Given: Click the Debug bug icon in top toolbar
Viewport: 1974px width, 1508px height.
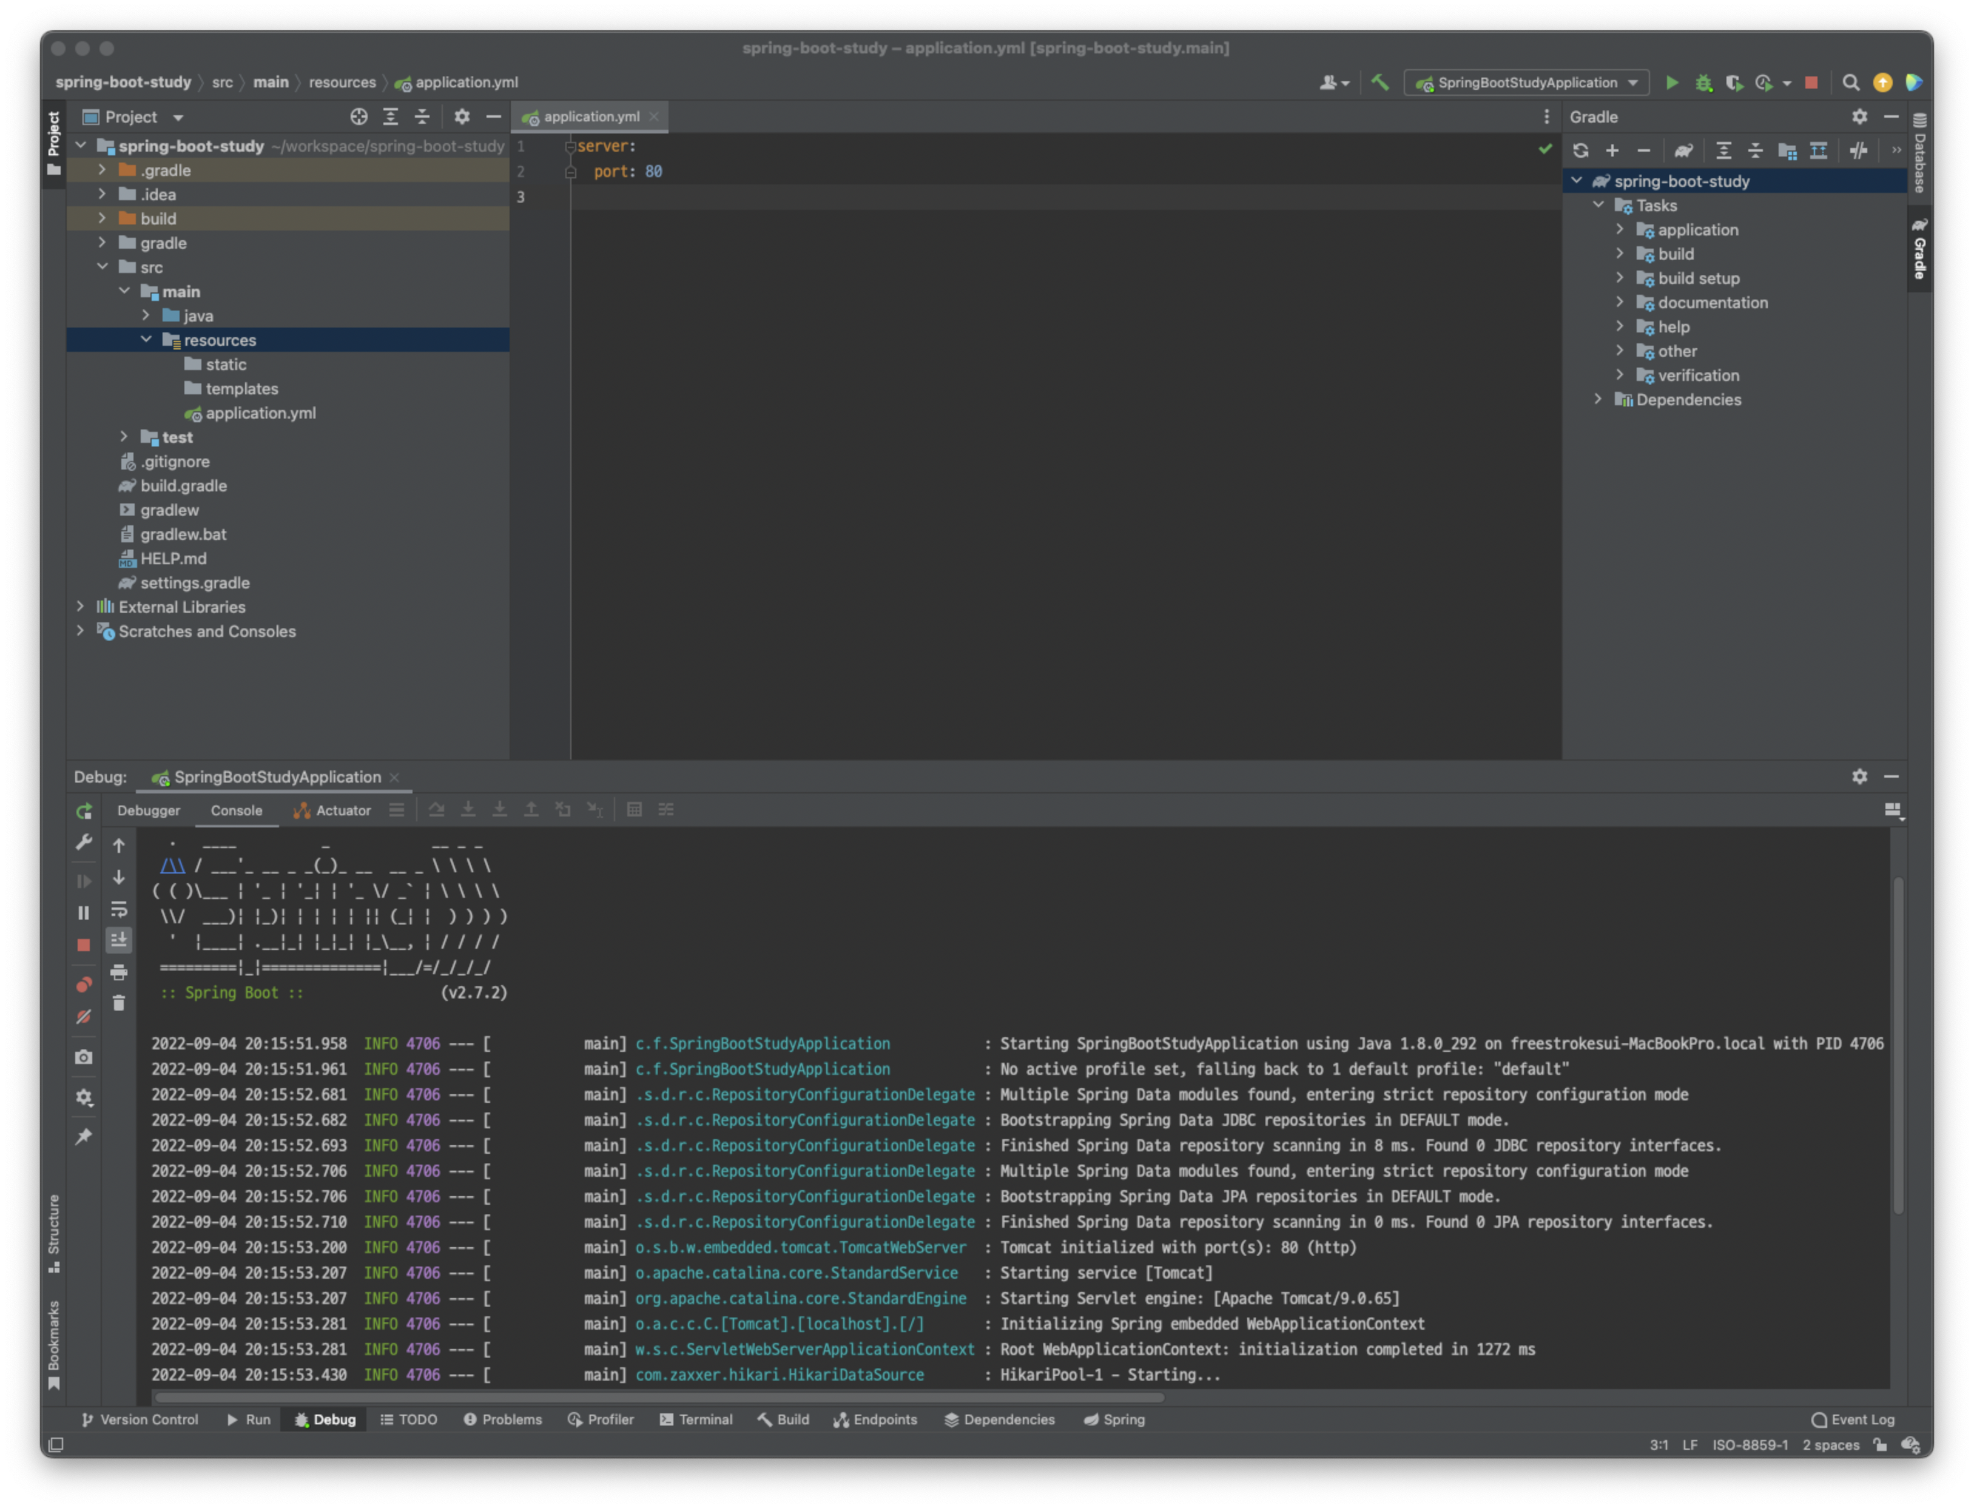Looking at the screenshot, I should point(1703,82).
